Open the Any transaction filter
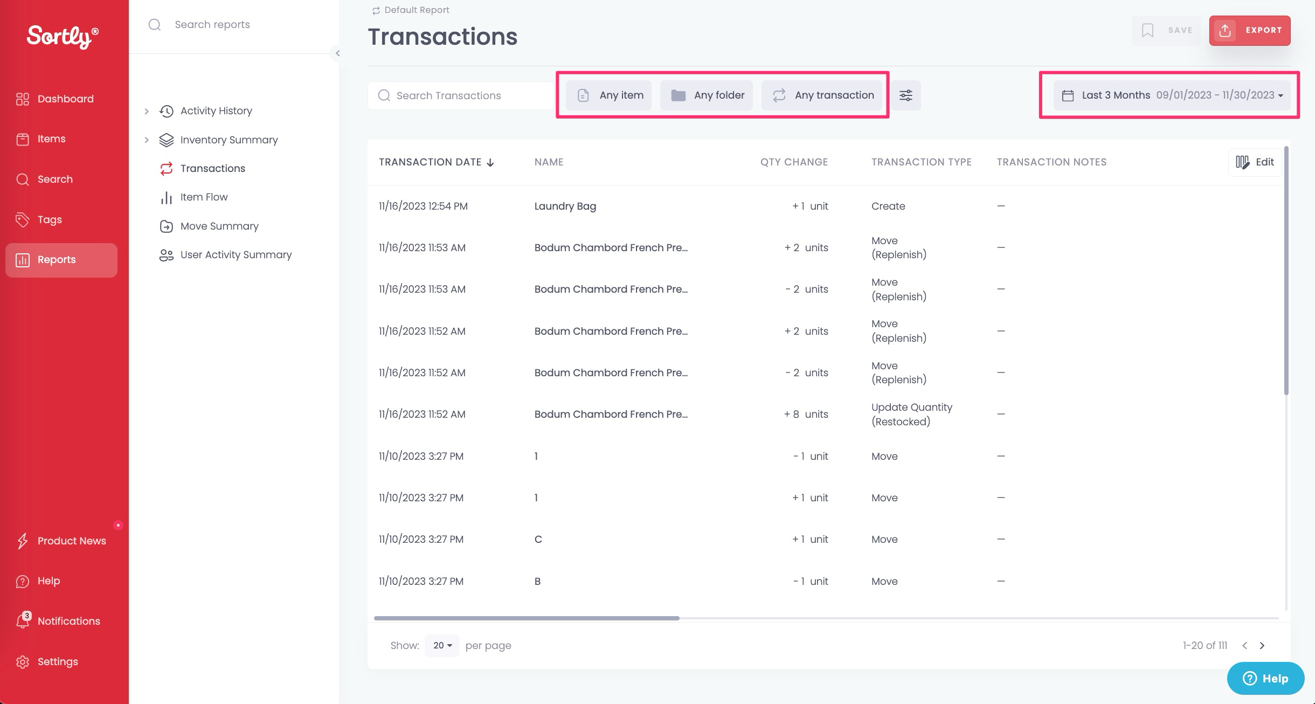Screen dimensions: 1315x704 822,95
